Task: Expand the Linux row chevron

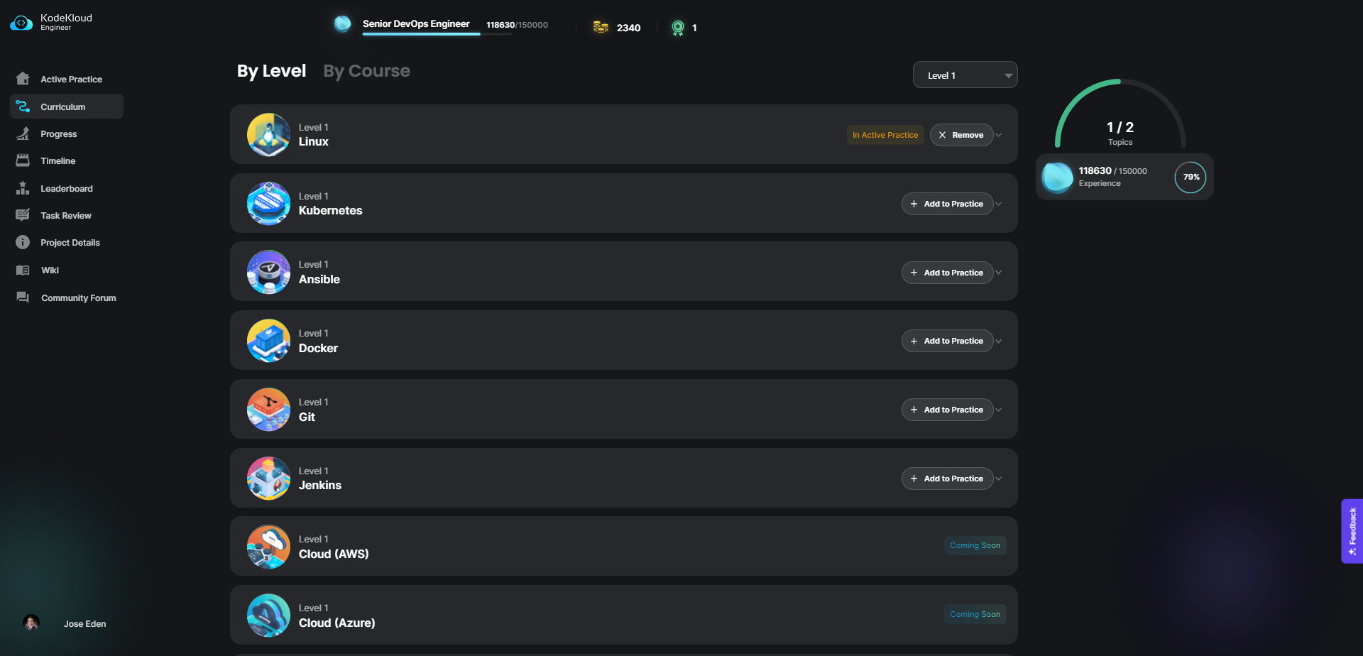Action: [x=999, y=135]
